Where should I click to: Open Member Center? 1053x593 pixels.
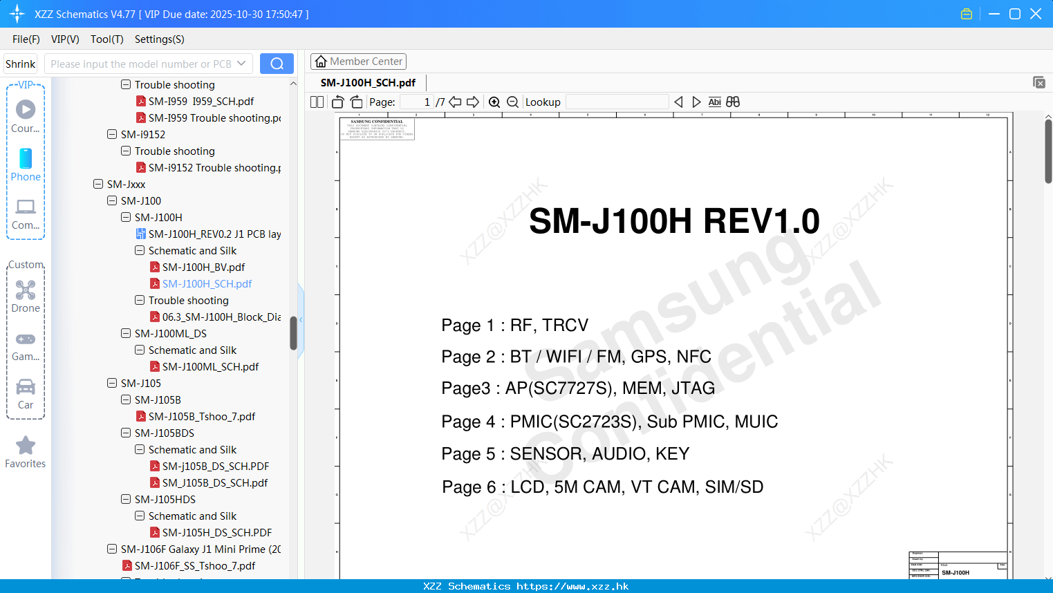point(358,62)
